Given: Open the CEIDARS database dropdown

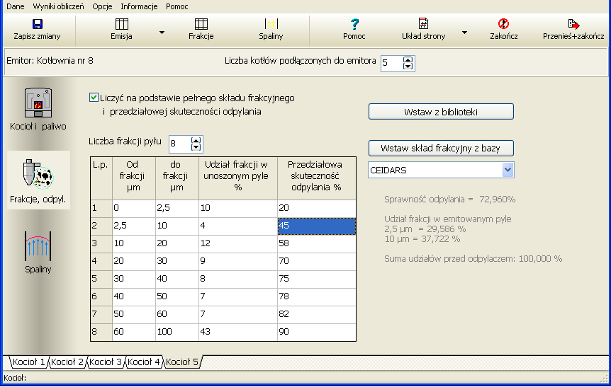Looking at the screenshot, I should click(508, 170).
